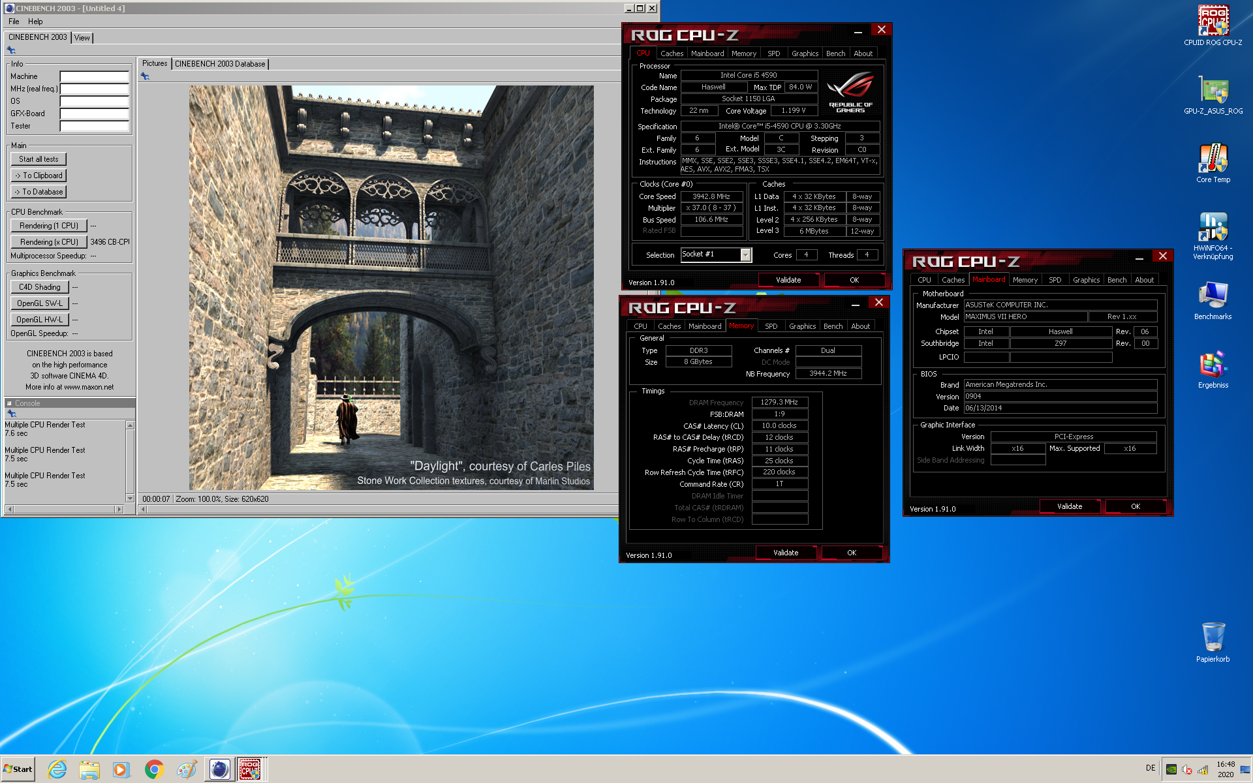Open Windows Media Player taskbar icon

tap(121, 769)
